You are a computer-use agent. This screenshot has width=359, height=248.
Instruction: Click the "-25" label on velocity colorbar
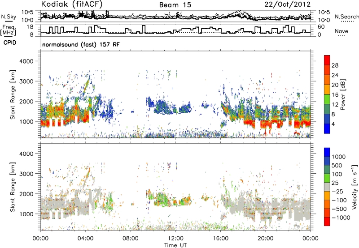click(x=337, y=192)
